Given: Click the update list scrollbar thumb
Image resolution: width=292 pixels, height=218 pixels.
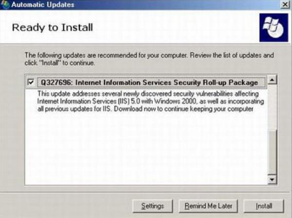Looking at the screenshot, I should (x=273, y=107).
